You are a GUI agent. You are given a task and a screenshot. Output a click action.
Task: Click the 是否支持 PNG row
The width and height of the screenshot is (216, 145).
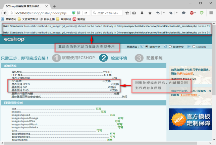pyautogui.click(x=64, y=90)
